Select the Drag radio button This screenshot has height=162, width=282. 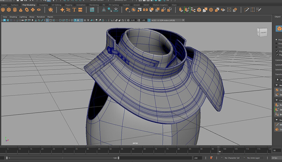pos(276,43)
